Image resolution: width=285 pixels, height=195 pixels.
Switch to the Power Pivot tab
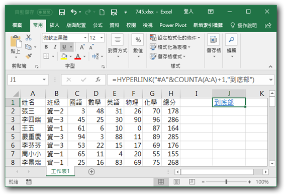(x=173, y=25)
